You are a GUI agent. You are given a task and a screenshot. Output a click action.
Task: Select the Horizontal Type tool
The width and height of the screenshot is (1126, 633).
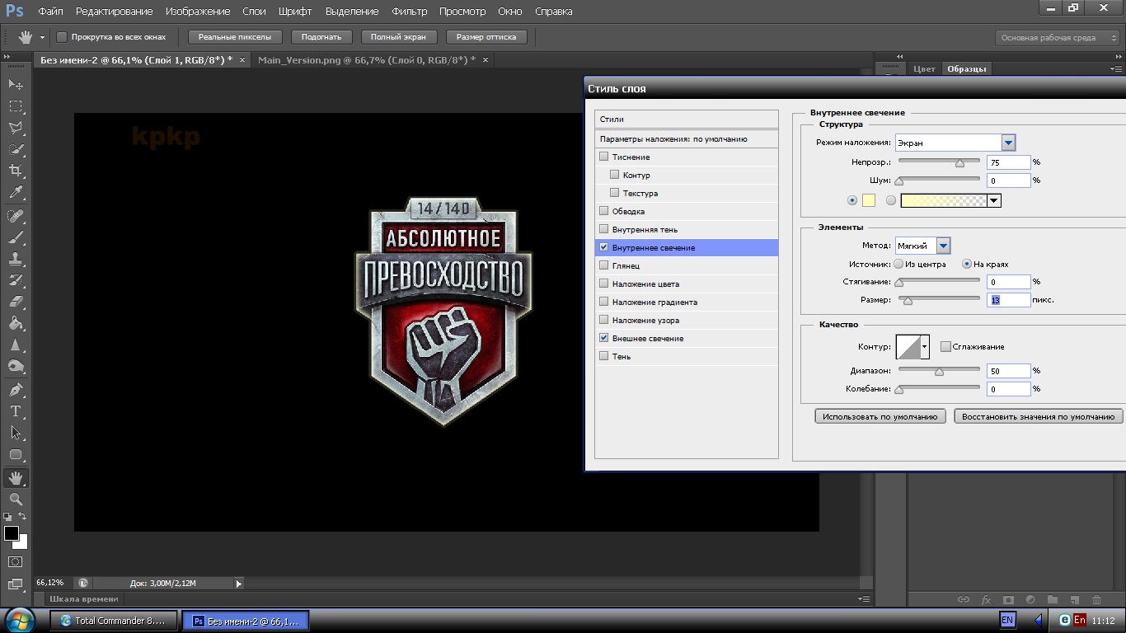coord(16,410)
